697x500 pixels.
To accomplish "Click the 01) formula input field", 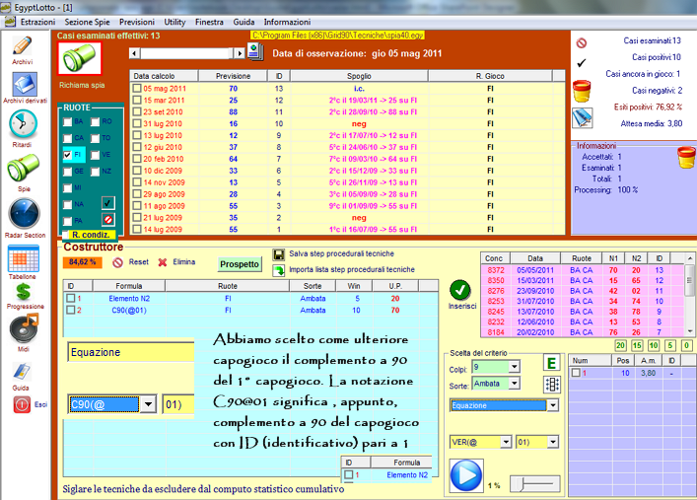I will pos(178,404).
